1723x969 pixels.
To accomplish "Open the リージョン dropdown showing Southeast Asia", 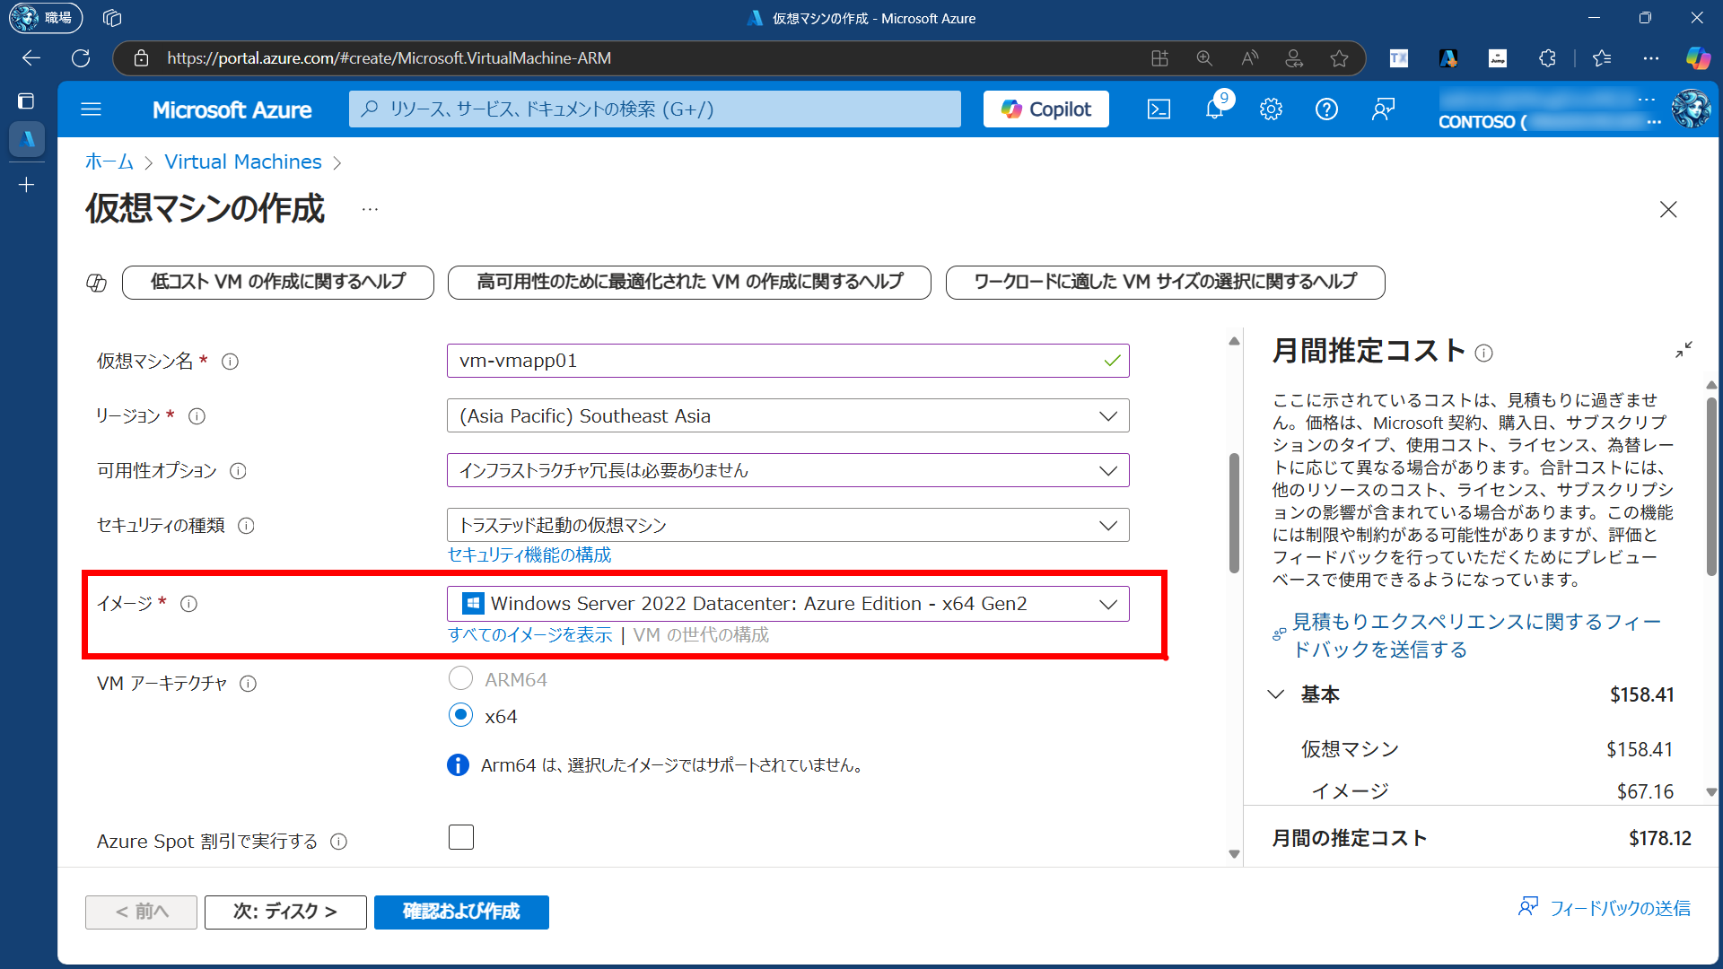I will tap(788, 416).
